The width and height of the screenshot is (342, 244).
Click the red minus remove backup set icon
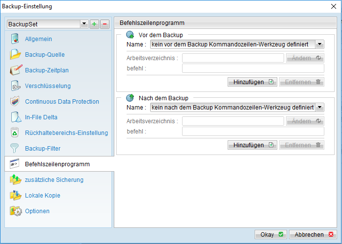[105, 24]
